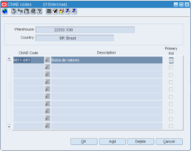191x151 pixels.
Task: Check the Primary Ind box in last row
Action: 171,126
